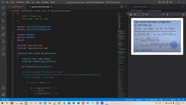Select the Colombs-Law.pdf tab
186x105 pixels.
click(x=140, y=7)
